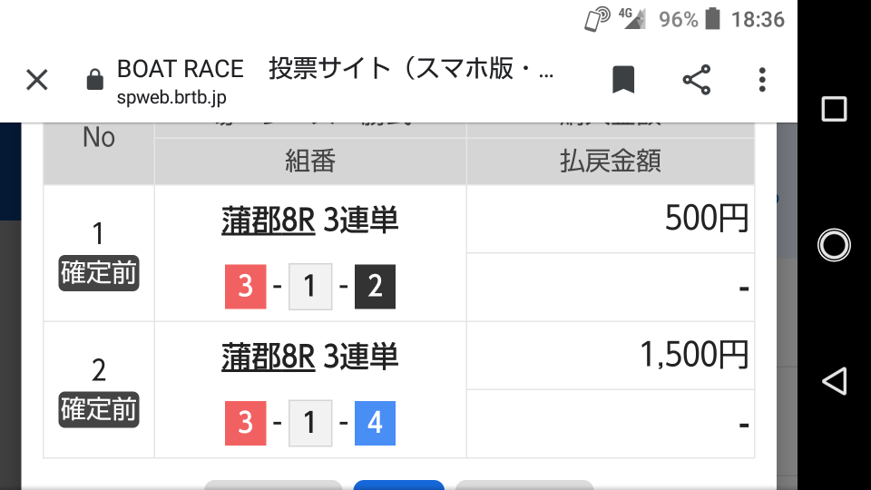Tap the battery icon in status bar
This screenshot has width=871, height=490.
(x=714, y=18)
